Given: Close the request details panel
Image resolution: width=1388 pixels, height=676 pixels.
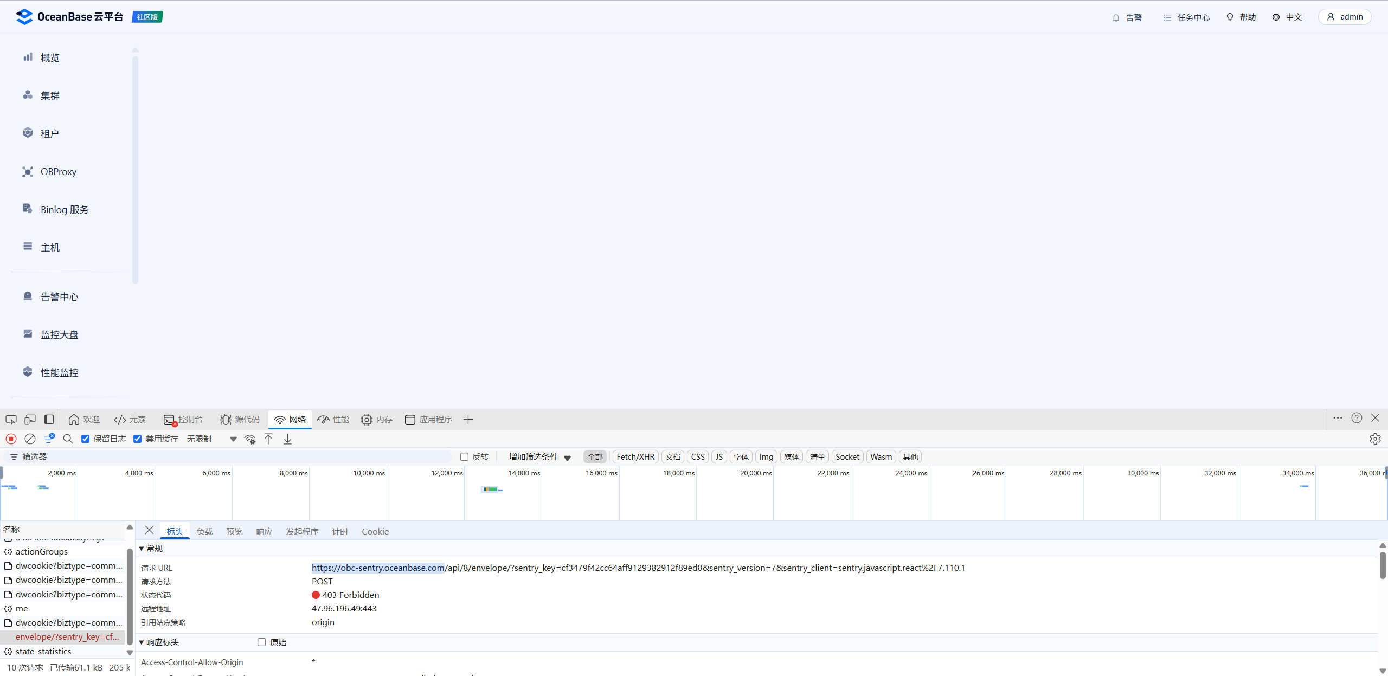Looking at the screenshot, I should click(149, 530).
